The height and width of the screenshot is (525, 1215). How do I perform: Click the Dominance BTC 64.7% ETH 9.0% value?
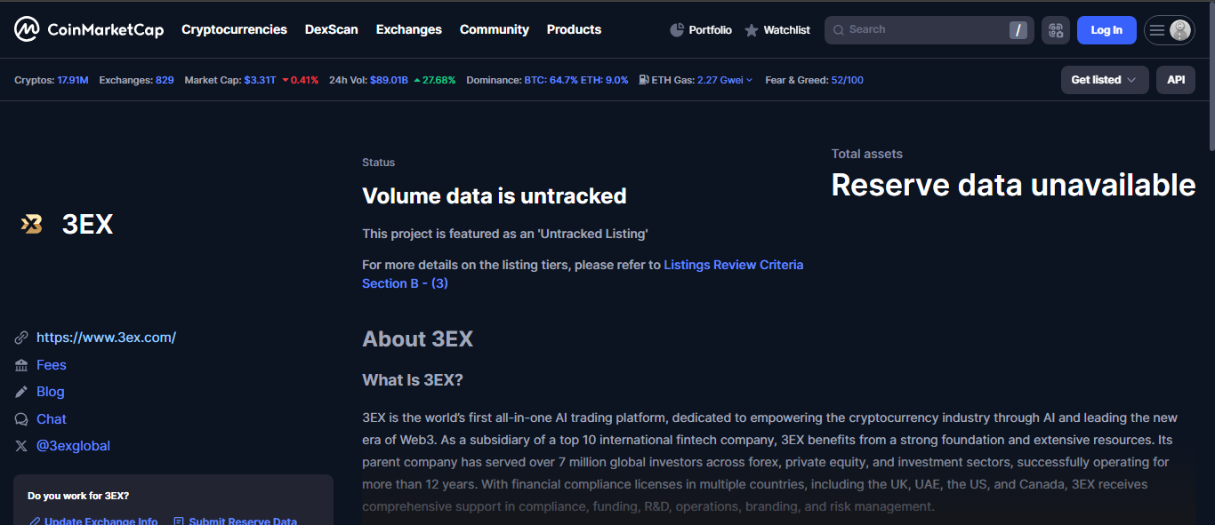(575, 80)
